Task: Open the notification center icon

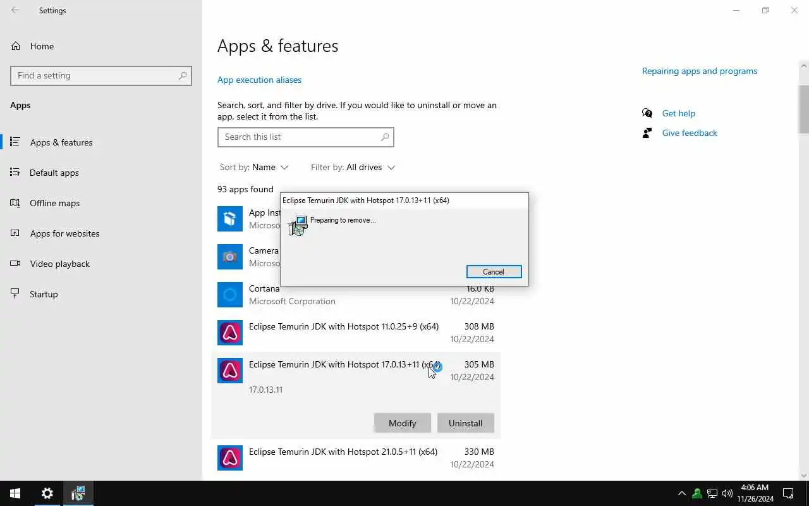Action: 788,493
